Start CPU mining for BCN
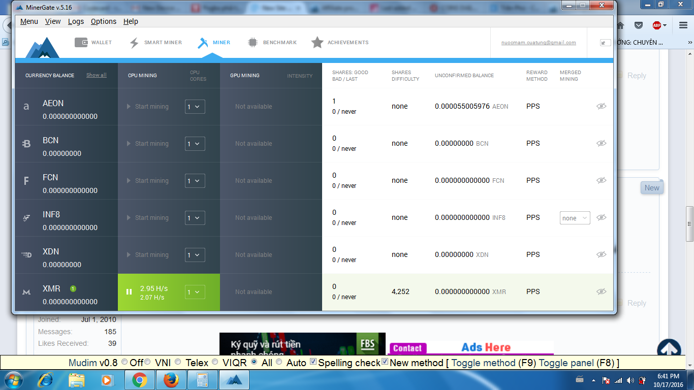 [147, 144]
